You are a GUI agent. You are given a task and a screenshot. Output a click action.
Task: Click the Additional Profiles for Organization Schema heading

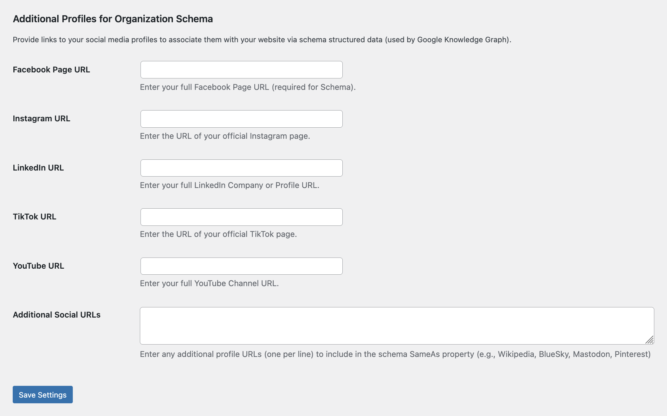[x=113, y=19]
